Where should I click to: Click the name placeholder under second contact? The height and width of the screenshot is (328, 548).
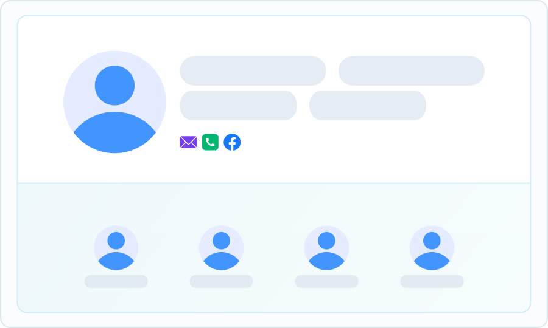221,281
